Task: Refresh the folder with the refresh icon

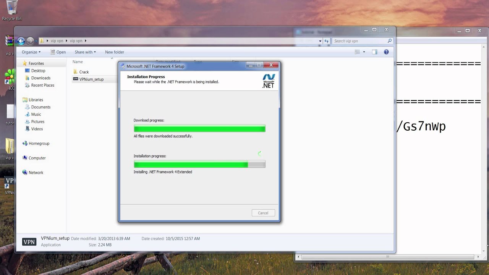Action: 326,41
